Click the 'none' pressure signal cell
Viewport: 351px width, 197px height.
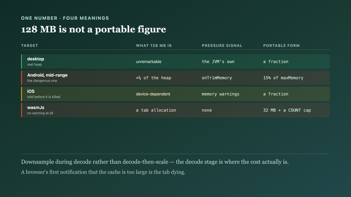(x=207, y=110)
